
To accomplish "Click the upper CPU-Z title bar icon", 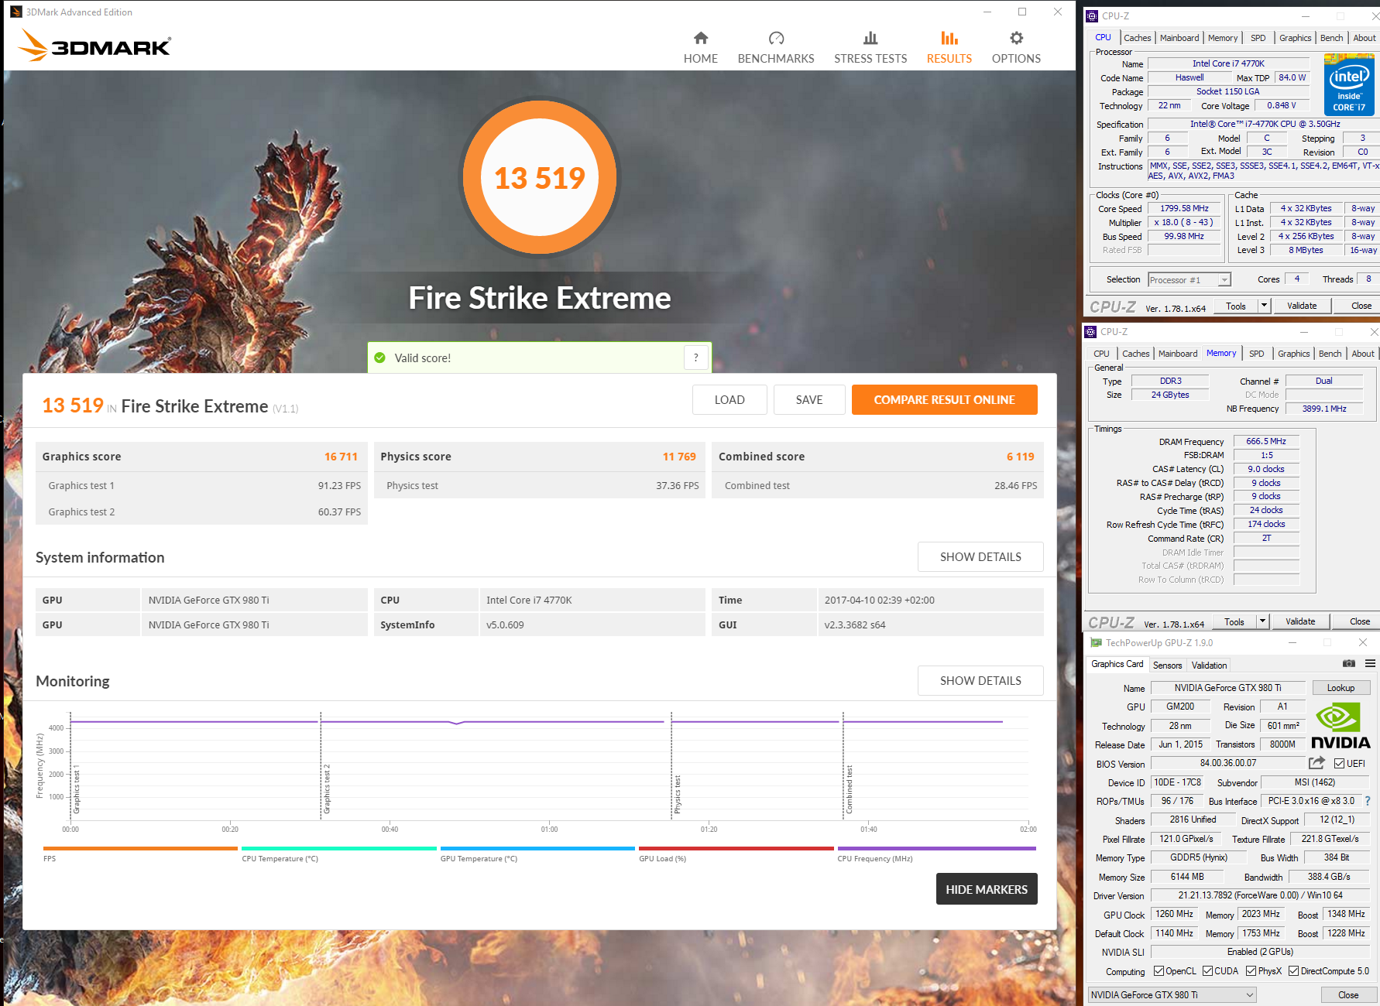I will pos(1092,15).
